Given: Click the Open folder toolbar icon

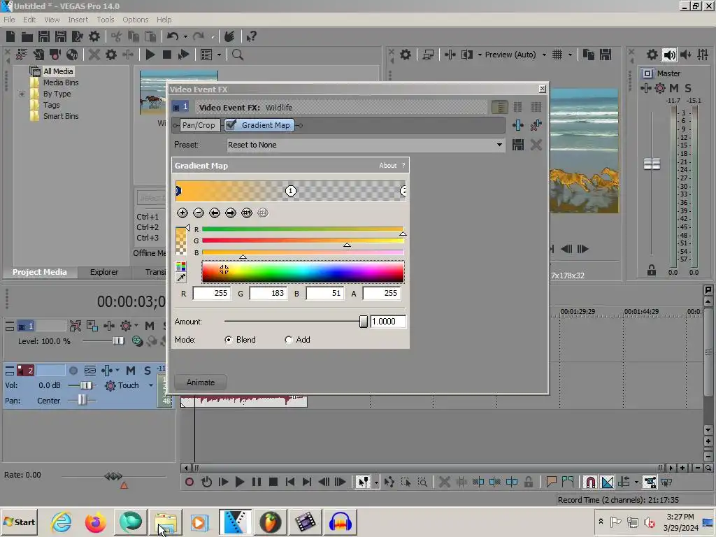Looking at the screenshot, I should (27, 36).
